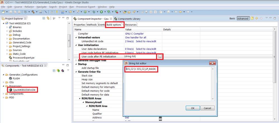Switch inspector to Basic view mode
The image size is (279, 123).
232,18
